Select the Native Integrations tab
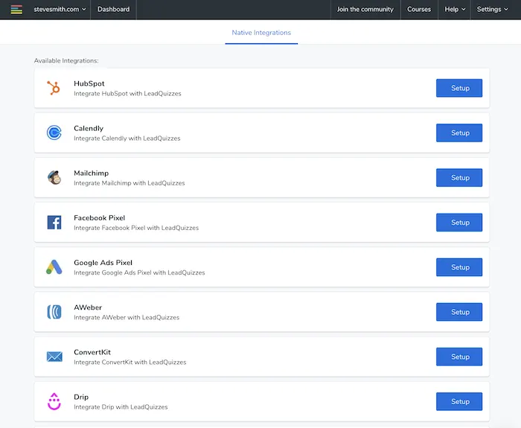The width and height of the screenshot is (521, 428). [261, 33]
